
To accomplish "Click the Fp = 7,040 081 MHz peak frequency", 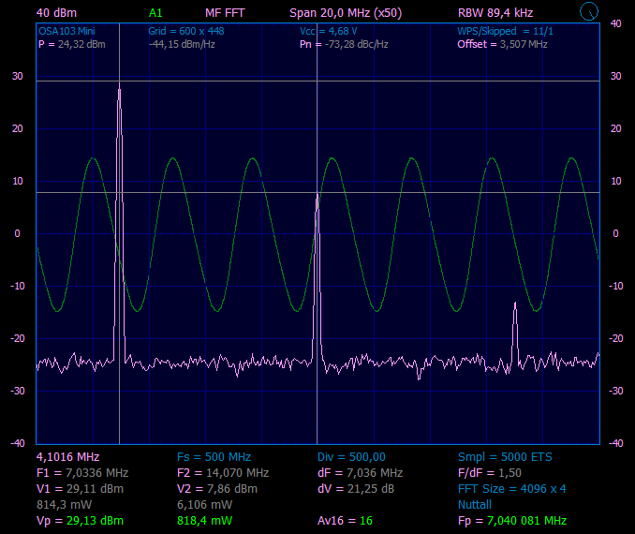I will click(511, 520).
